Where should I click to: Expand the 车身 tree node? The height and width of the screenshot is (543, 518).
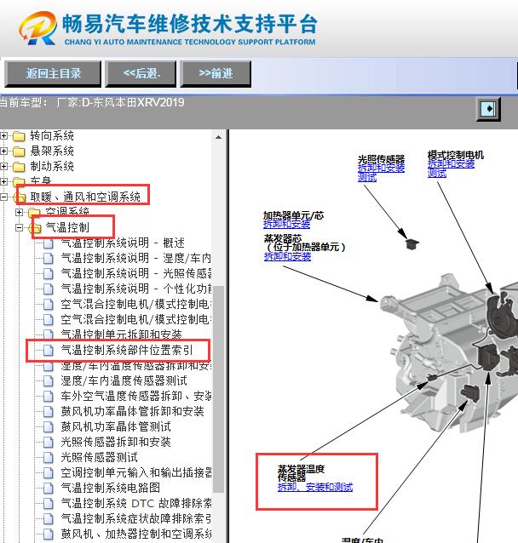[x=3, y=181]
